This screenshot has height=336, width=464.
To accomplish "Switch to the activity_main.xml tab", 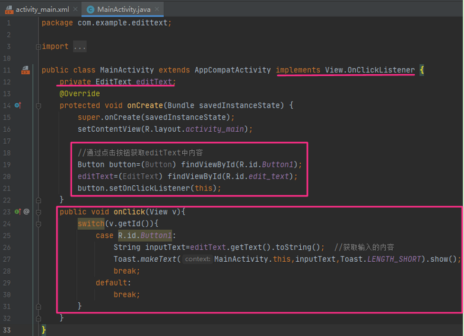I will click(42, 9).
